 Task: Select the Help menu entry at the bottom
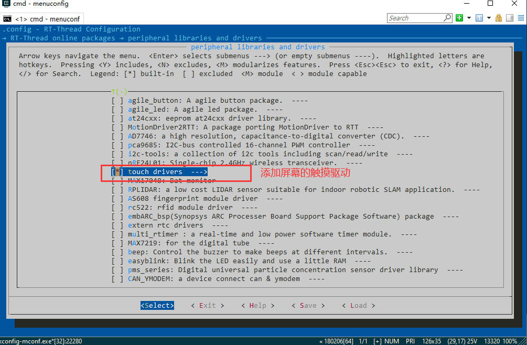pos(260,305)
